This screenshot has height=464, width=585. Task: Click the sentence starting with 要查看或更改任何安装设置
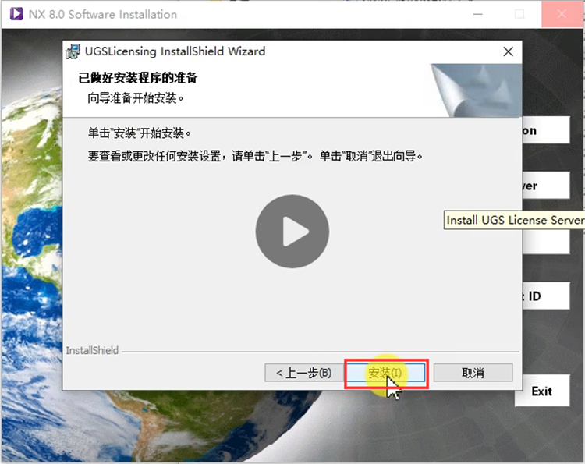coord(255,156)
